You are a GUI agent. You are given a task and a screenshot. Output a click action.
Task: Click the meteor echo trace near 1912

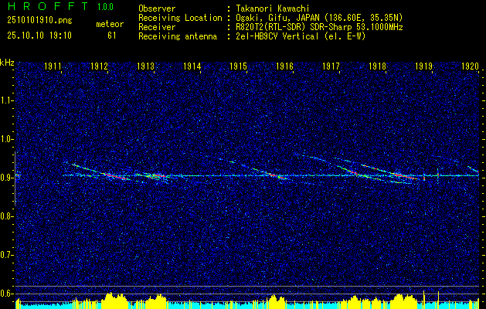tap(100, 172)
